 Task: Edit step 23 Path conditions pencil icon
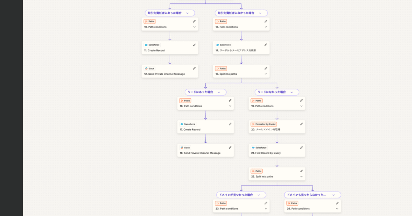click(x=266, y=203)
